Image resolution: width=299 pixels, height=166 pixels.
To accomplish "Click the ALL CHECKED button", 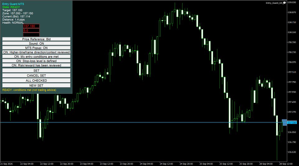I will click(x=36, y=80).
